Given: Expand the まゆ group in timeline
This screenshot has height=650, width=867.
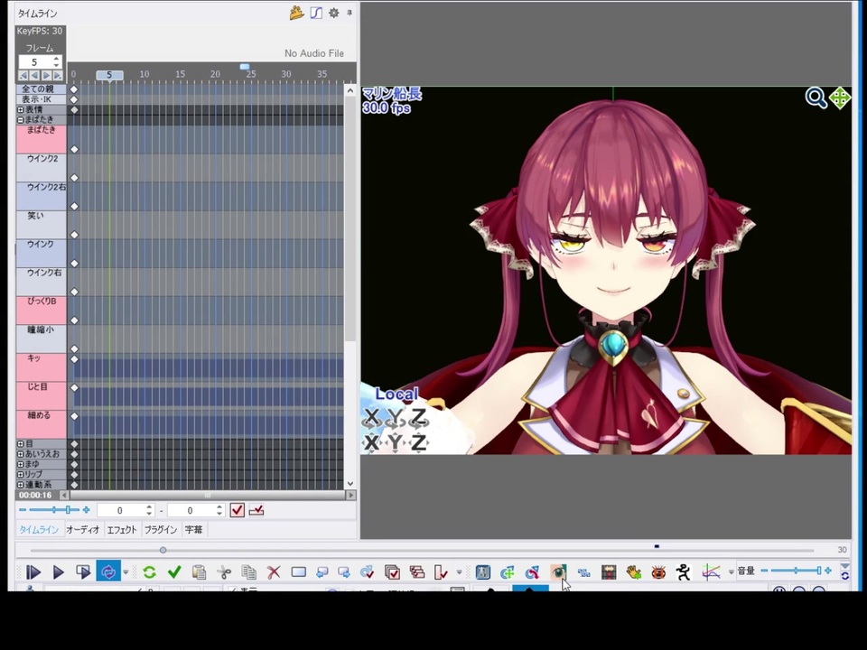Looking at the screenshot, I should coord(21,464).
